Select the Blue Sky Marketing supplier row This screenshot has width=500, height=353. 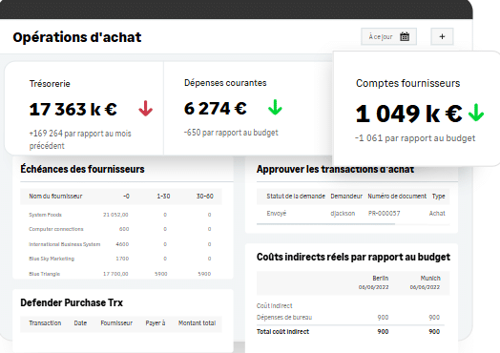(x=121, y=259)
